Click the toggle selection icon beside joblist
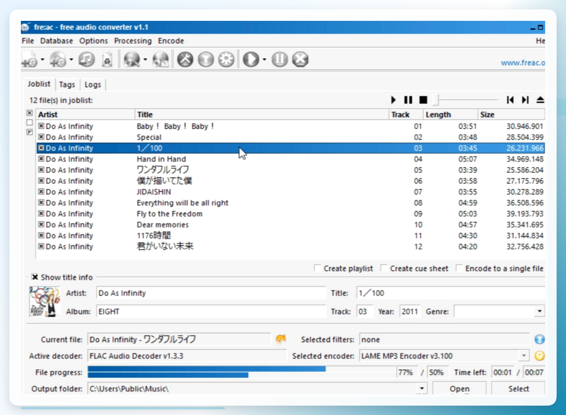The width and height of the screenshot is (566, 415). (30, 132)
